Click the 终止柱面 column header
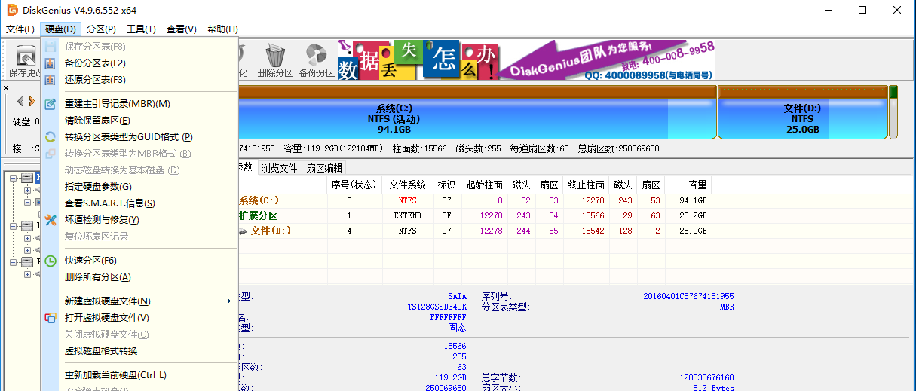Screen dimensions: 916x391 [x=586, y=185]
